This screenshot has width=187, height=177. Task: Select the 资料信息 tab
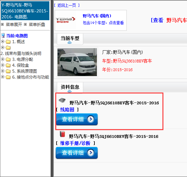[x=70, y=88]
